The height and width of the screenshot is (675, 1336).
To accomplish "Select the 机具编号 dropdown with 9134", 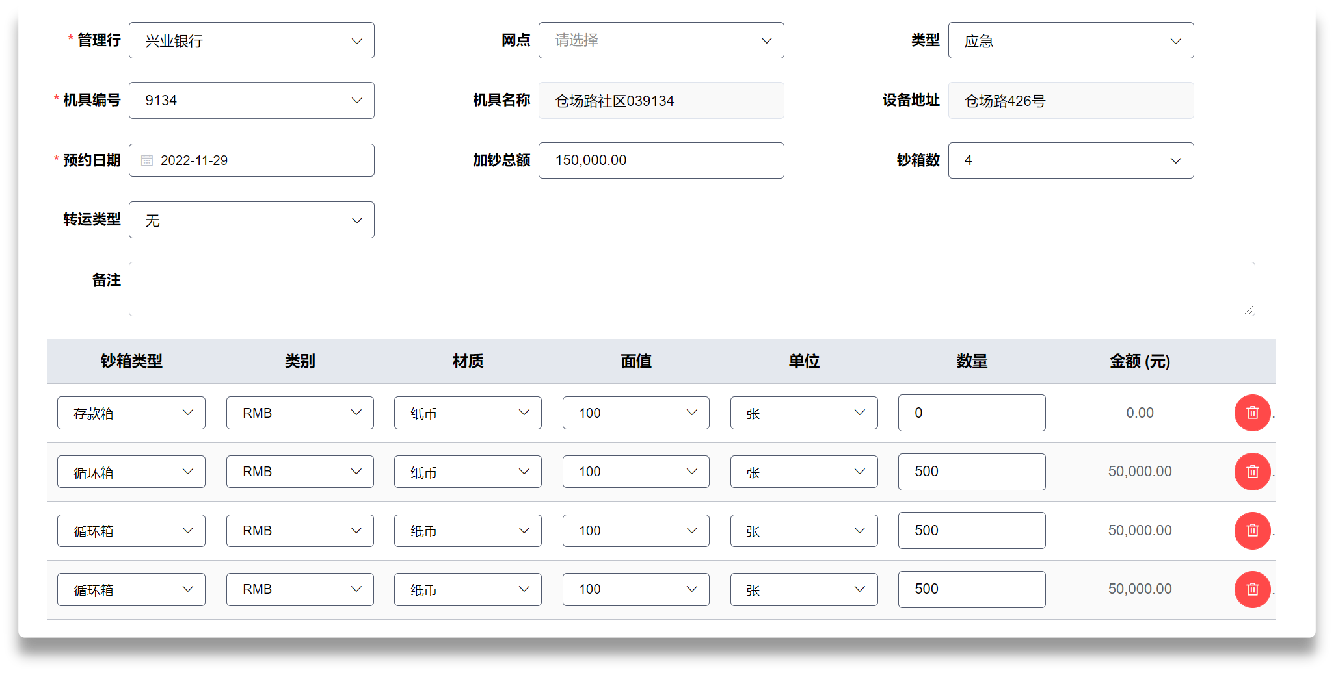I will (x=251, y=100).
